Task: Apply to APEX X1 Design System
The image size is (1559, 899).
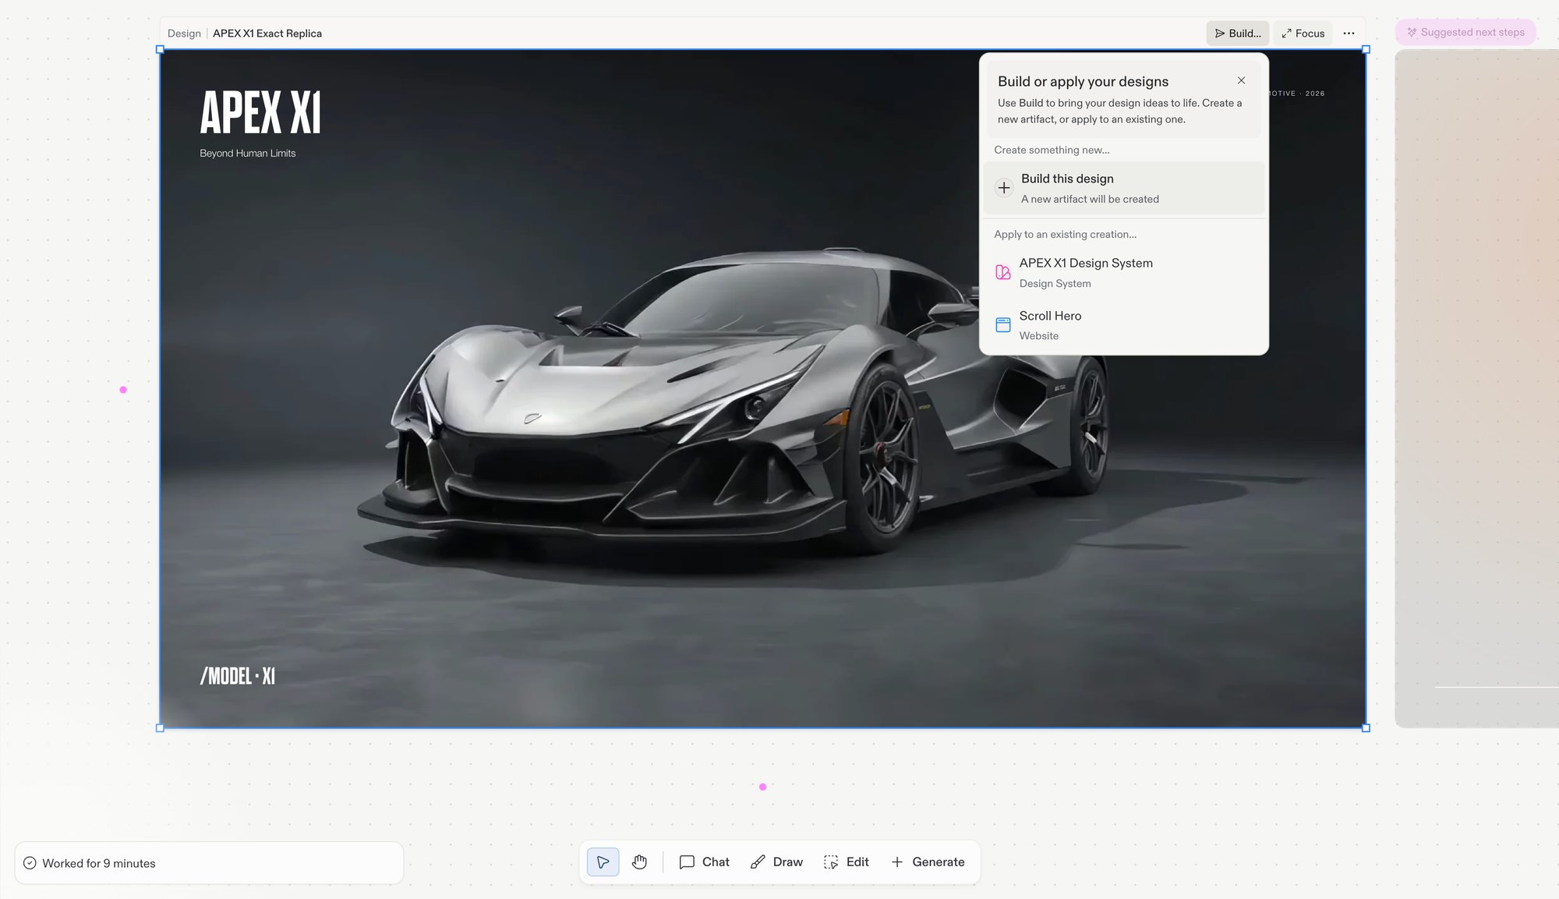Action: tap(1123, 272)
